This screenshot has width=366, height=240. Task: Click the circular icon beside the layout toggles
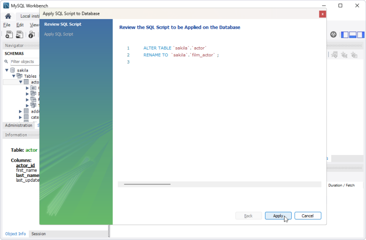pyautogui.click(x=333, y=34)
